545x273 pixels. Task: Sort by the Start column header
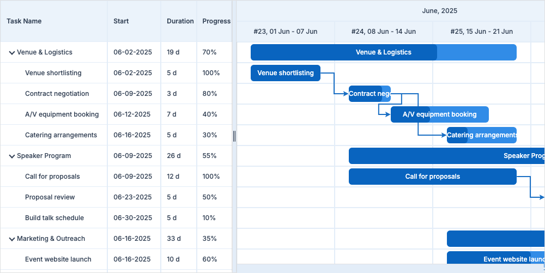click(x=121, y=21)
